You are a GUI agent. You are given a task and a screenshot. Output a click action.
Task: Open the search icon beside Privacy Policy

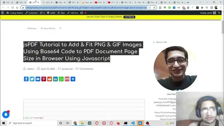61,28
